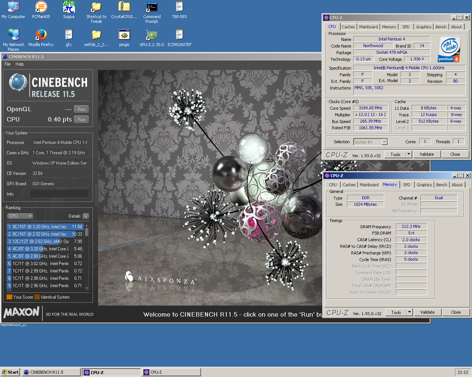Open the Ranking CPU dropdown
This screenshot has height=377, width=472.
pyautogui.click(x=20, y=216)
